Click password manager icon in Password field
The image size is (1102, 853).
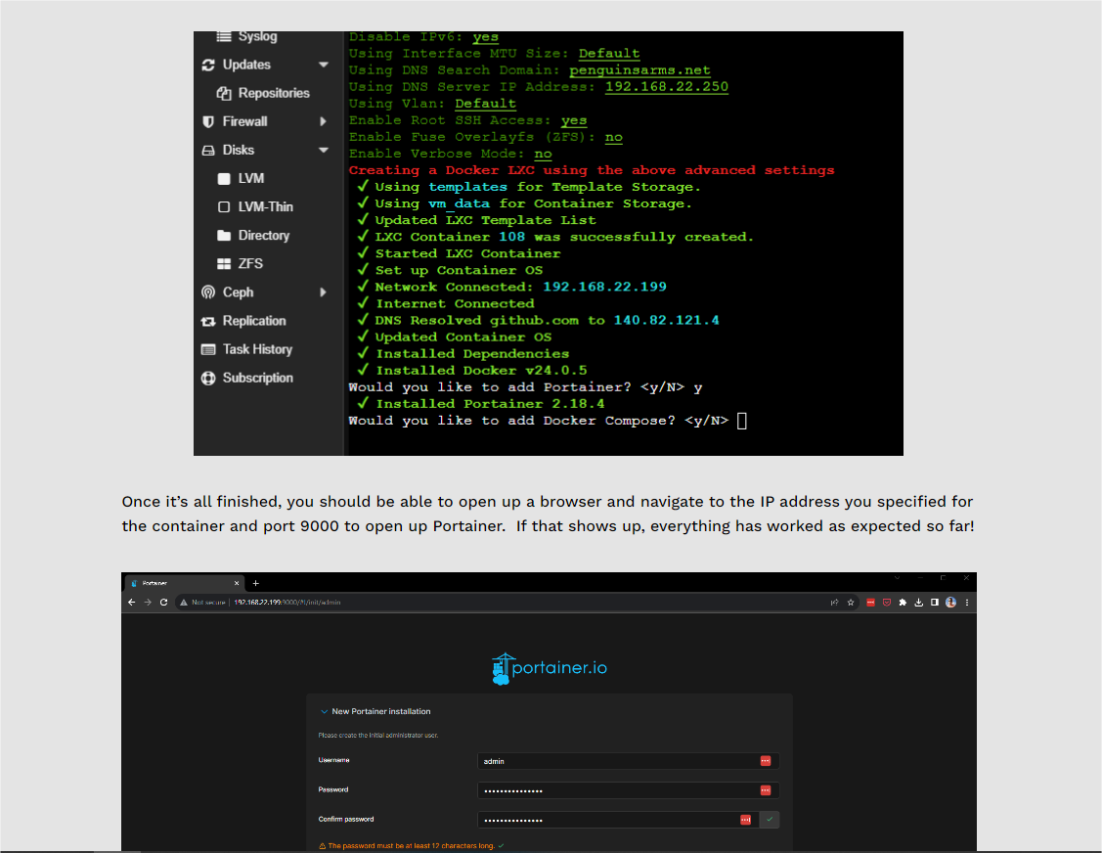tap(766, 790)
